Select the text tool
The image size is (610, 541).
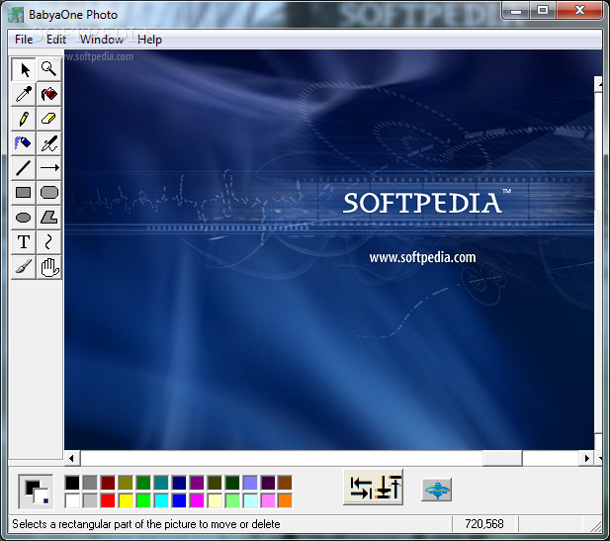(24, 242)
